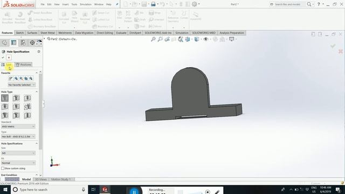The width and height of the screenshot is (345, 194).
Task: Click Previous View icon in view toolbar
Action: [167, 39]
